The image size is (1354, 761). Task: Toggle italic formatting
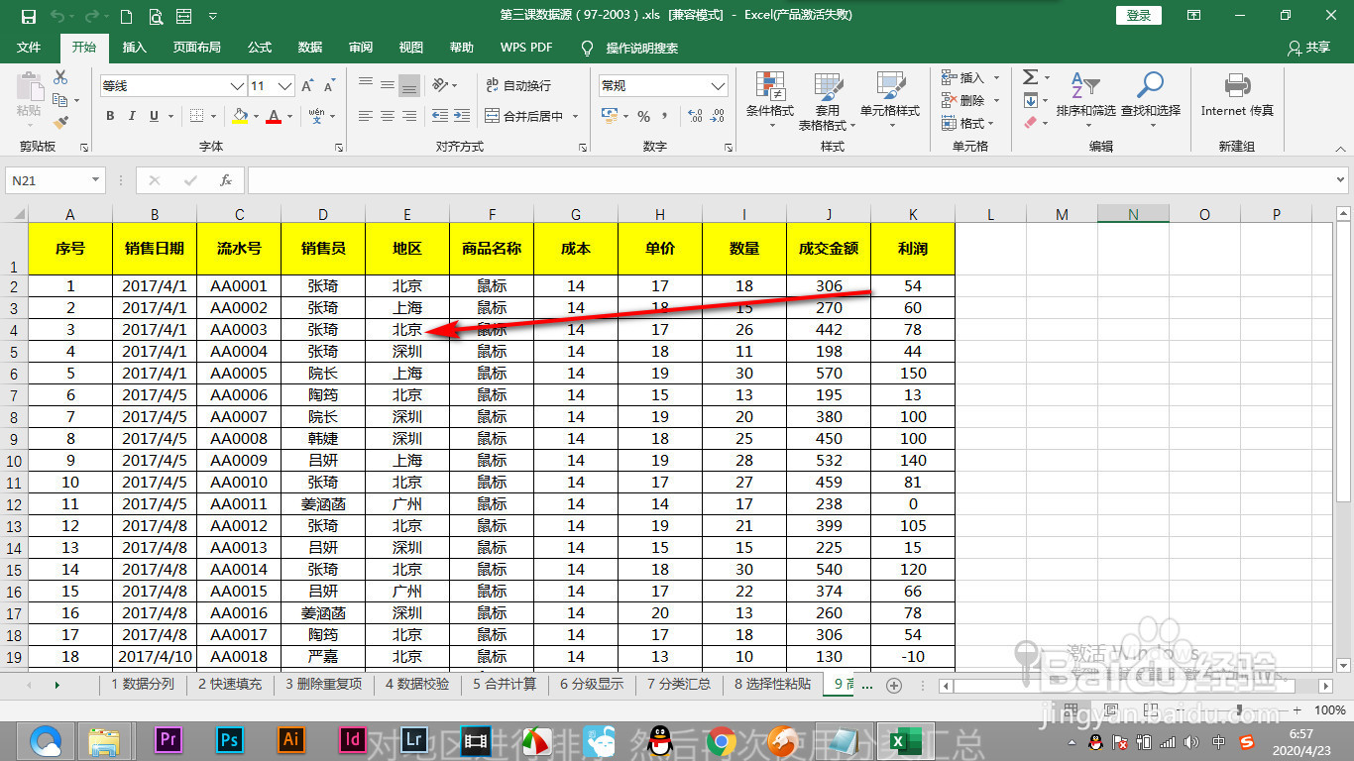132,116
